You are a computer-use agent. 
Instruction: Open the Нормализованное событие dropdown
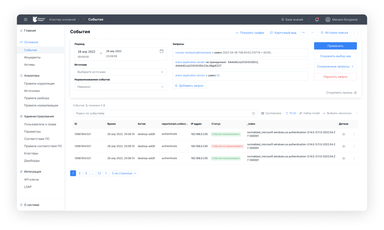[120, 87]
